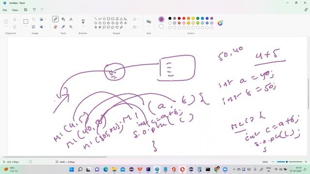
Task: Select Color 2 white background circle
Action: 161,26
